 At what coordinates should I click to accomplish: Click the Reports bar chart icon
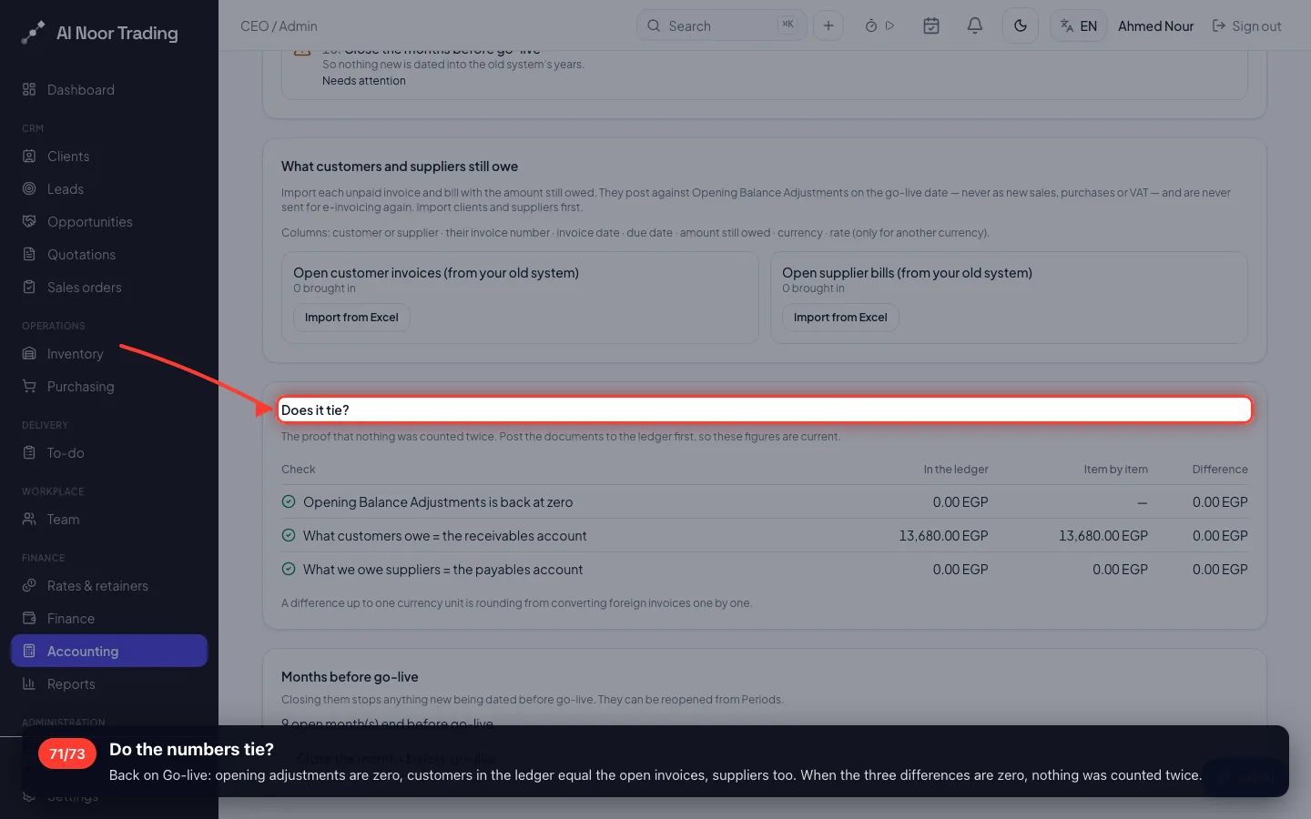29,684
